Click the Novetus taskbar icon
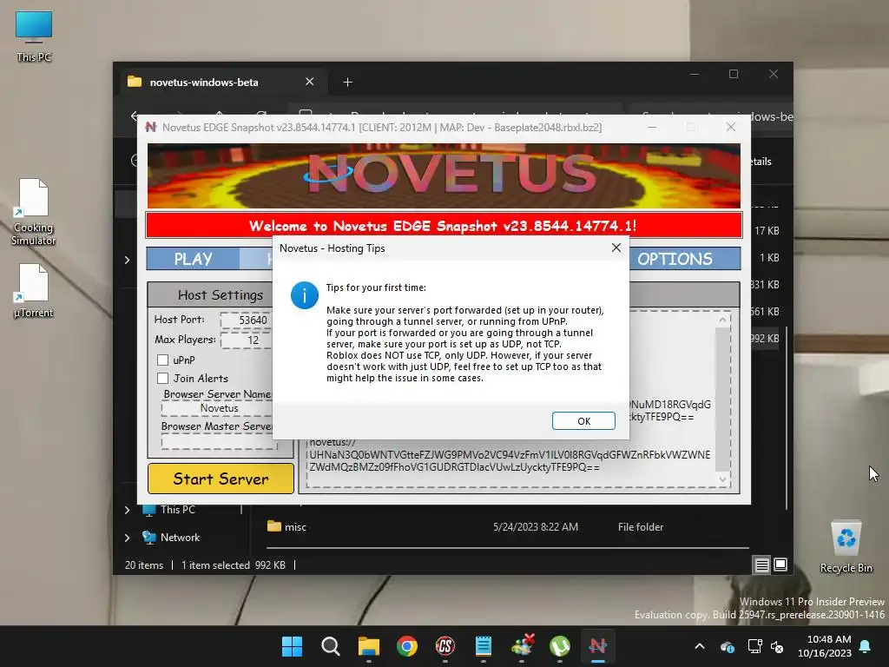 click(597, 646)
